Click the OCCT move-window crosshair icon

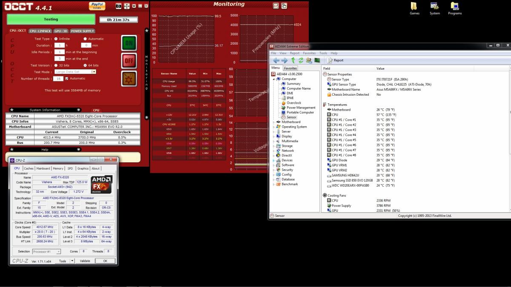[126, 6]
